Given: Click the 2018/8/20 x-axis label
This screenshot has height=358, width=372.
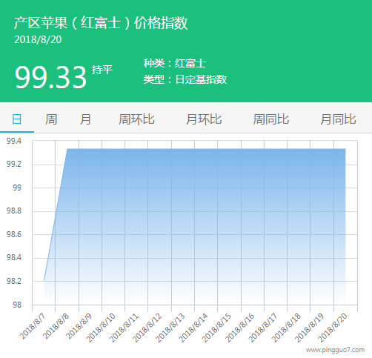Looking at the screenshot, I should point(333,328).
